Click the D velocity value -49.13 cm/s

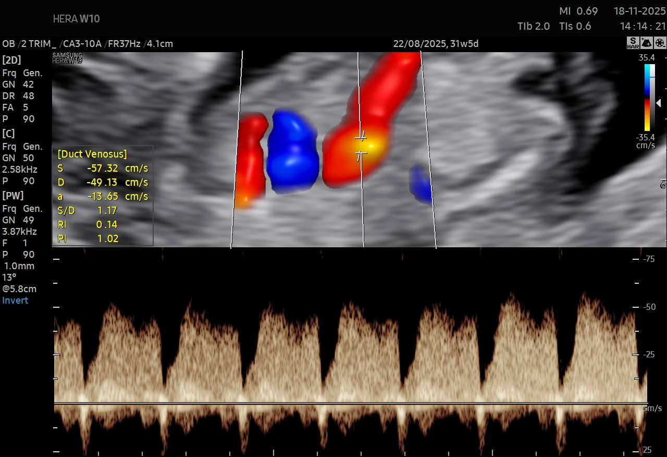click(x=117, y=183)
